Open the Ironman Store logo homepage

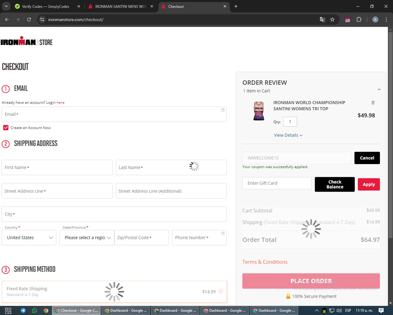pos(26,41)
